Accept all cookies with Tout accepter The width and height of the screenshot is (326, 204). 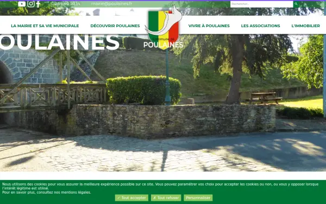tap(131, 198)
